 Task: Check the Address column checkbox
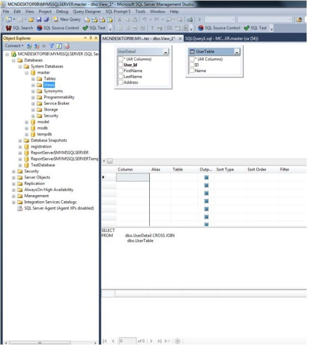(x=120, y=82)
